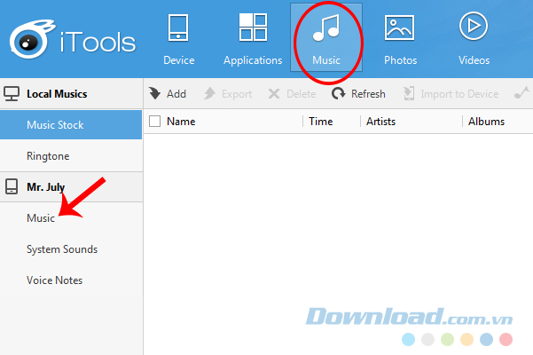Screen dimensions: 533x355
Task: Switch to the Device tab label
Action: pos(179,60)
